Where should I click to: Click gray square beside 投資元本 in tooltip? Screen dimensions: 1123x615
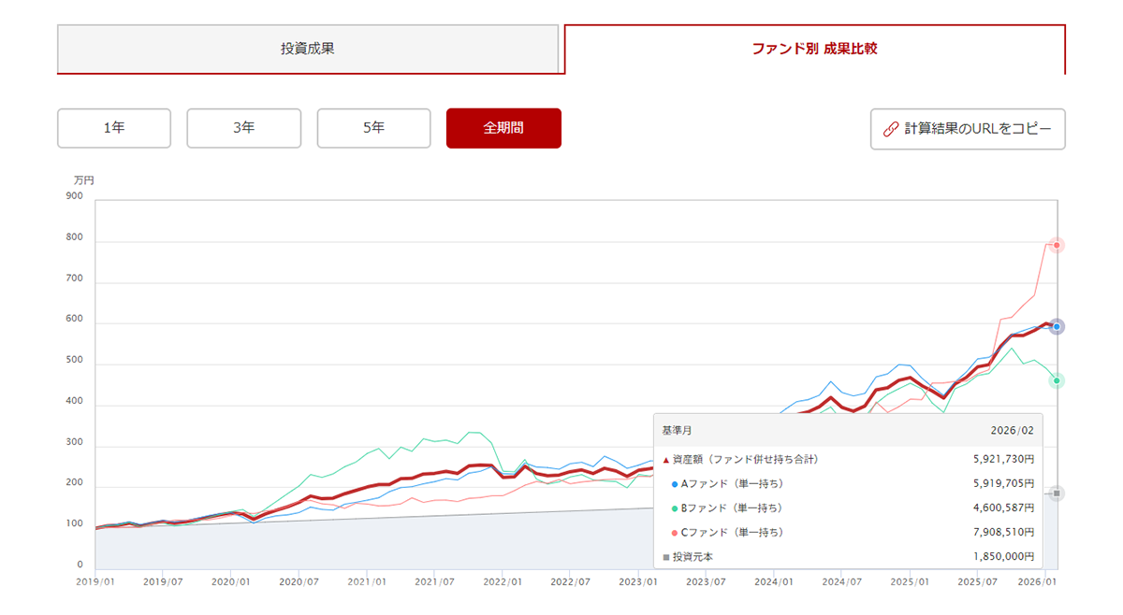point(666,557)
